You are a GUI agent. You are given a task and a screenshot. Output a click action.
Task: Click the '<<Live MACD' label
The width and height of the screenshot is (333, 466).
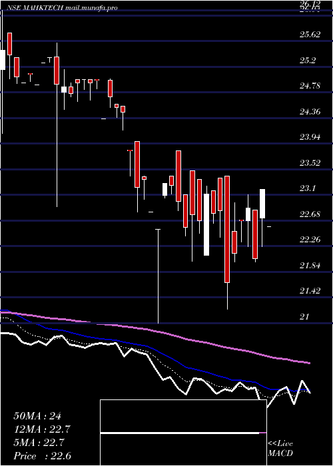(x=280, y=449)
